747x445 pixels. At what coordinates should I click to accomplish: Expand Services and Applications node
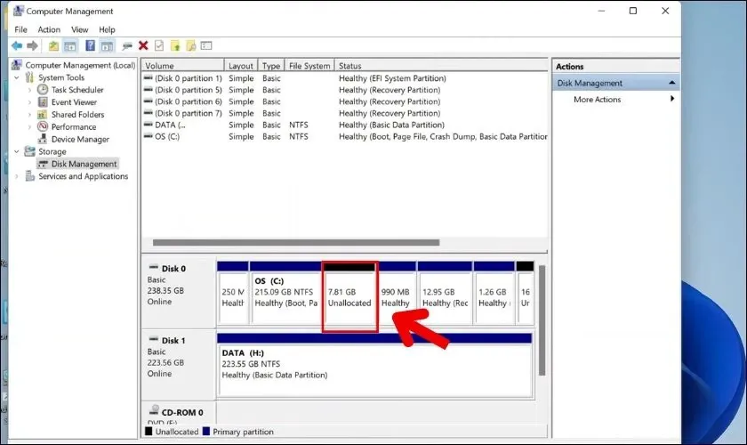click(x=16, y=176)
